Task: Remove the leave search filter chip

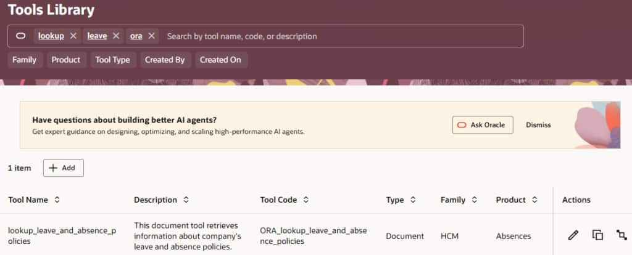Action: (x=115, y=36)
